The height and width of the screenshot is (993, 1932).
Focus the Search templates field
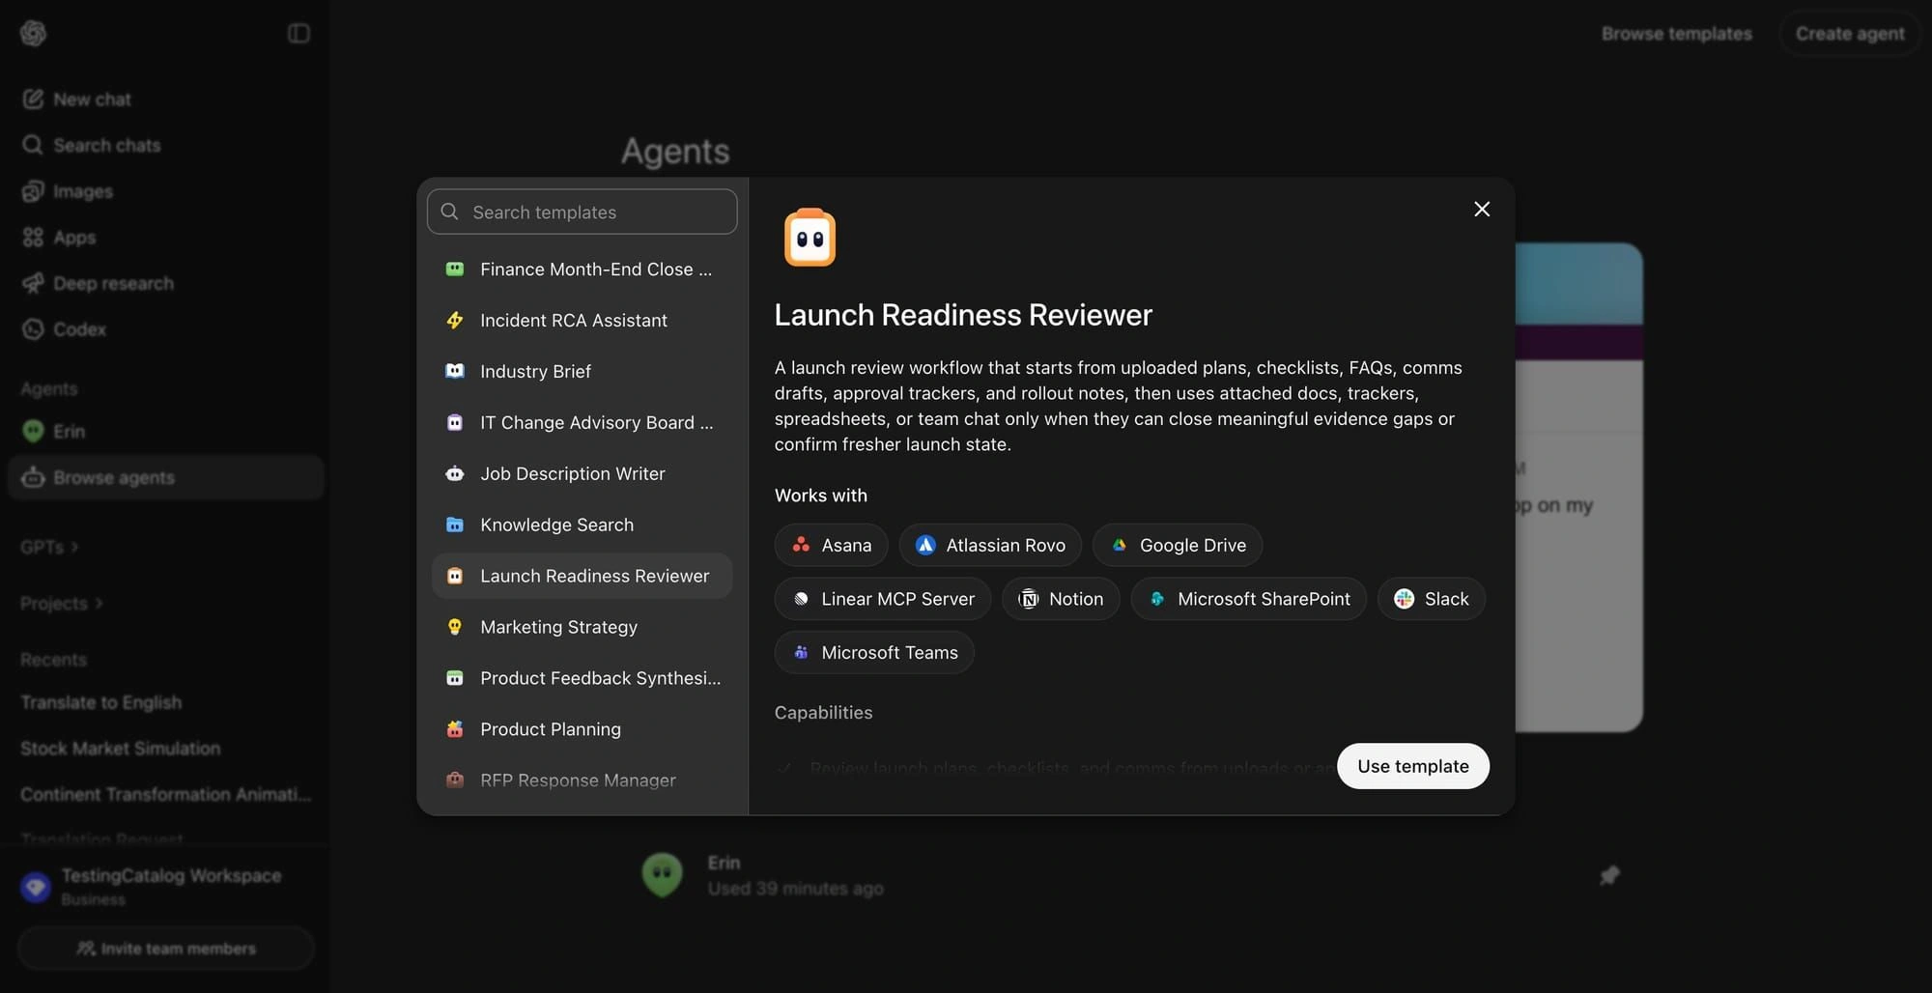[x=582, y=212]
